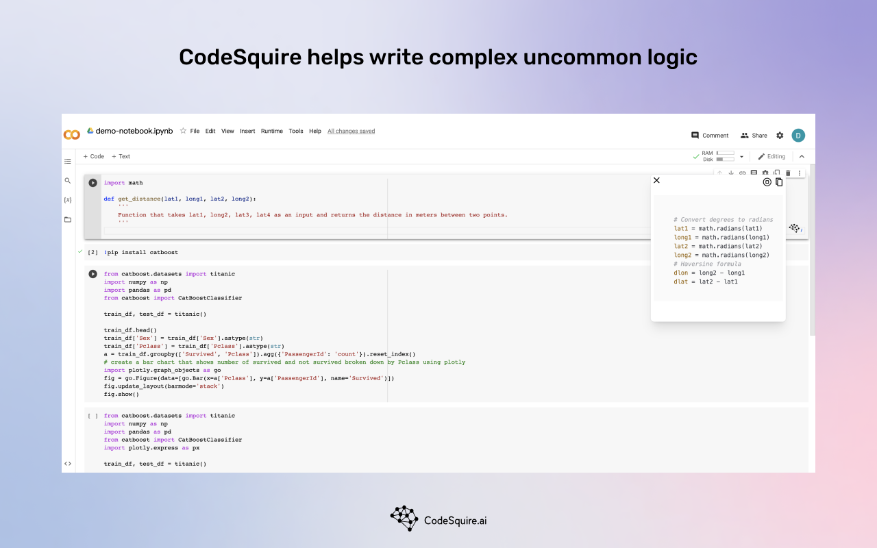Viewport: 877px width, 548px height.
Task: Click the 'def get_distance' line
Action: point(180,199)
